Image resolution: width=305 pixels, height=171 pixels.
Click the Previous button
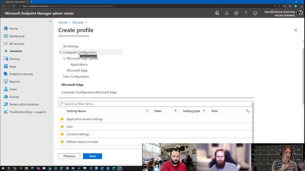69,156
